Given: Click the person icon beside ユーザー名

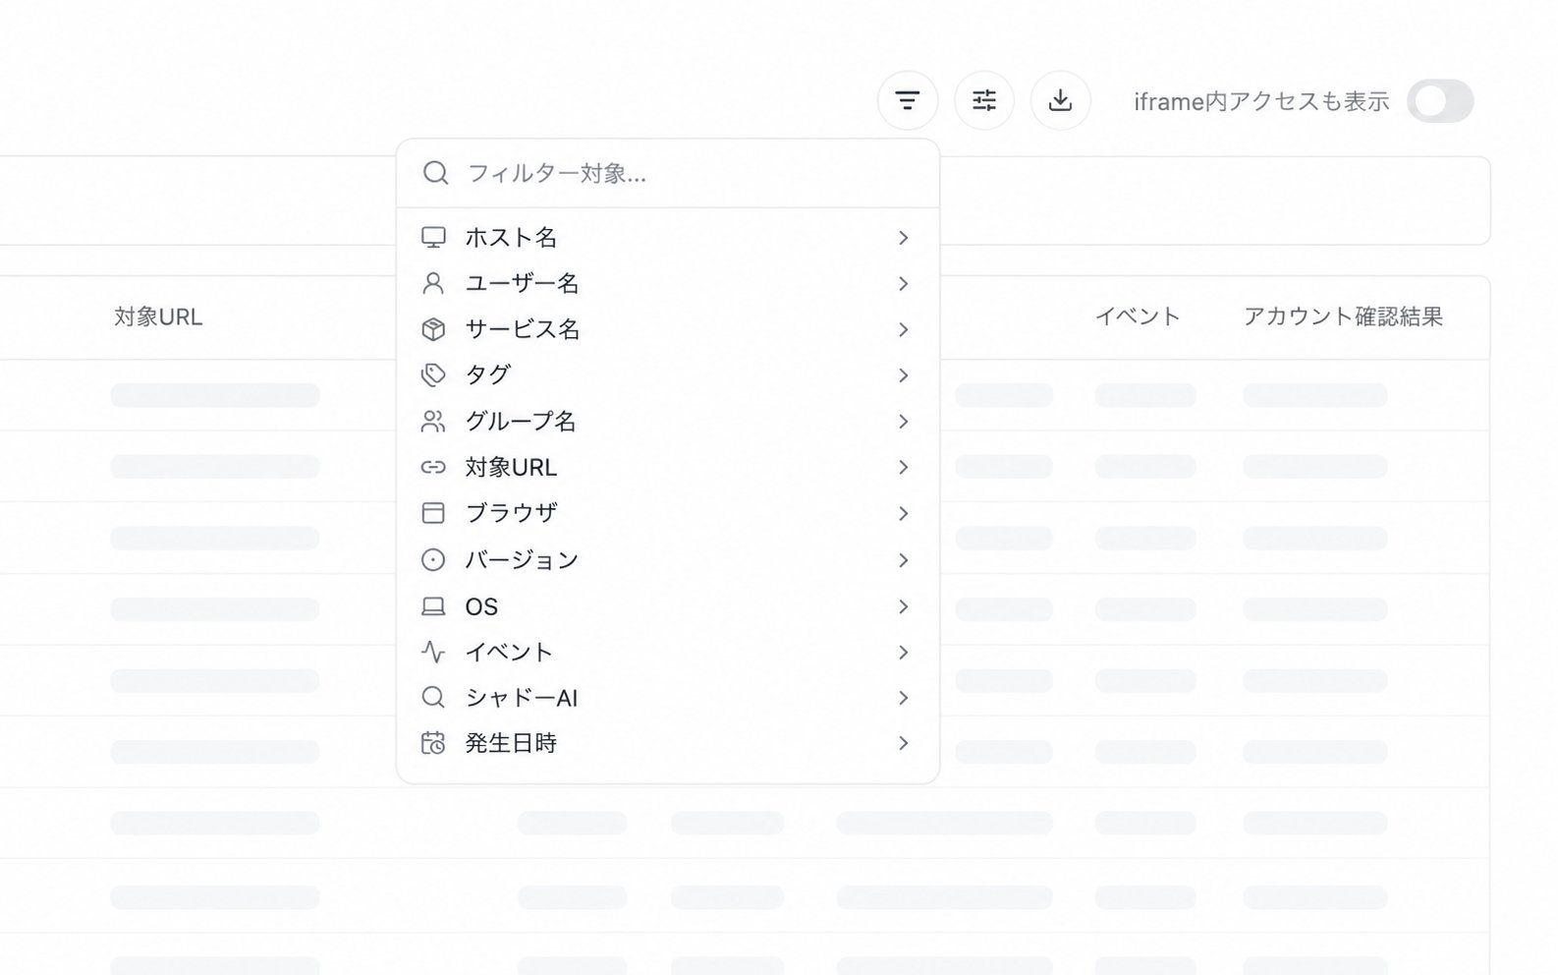Looking at the screenshot, I should (x=433, y=284).
